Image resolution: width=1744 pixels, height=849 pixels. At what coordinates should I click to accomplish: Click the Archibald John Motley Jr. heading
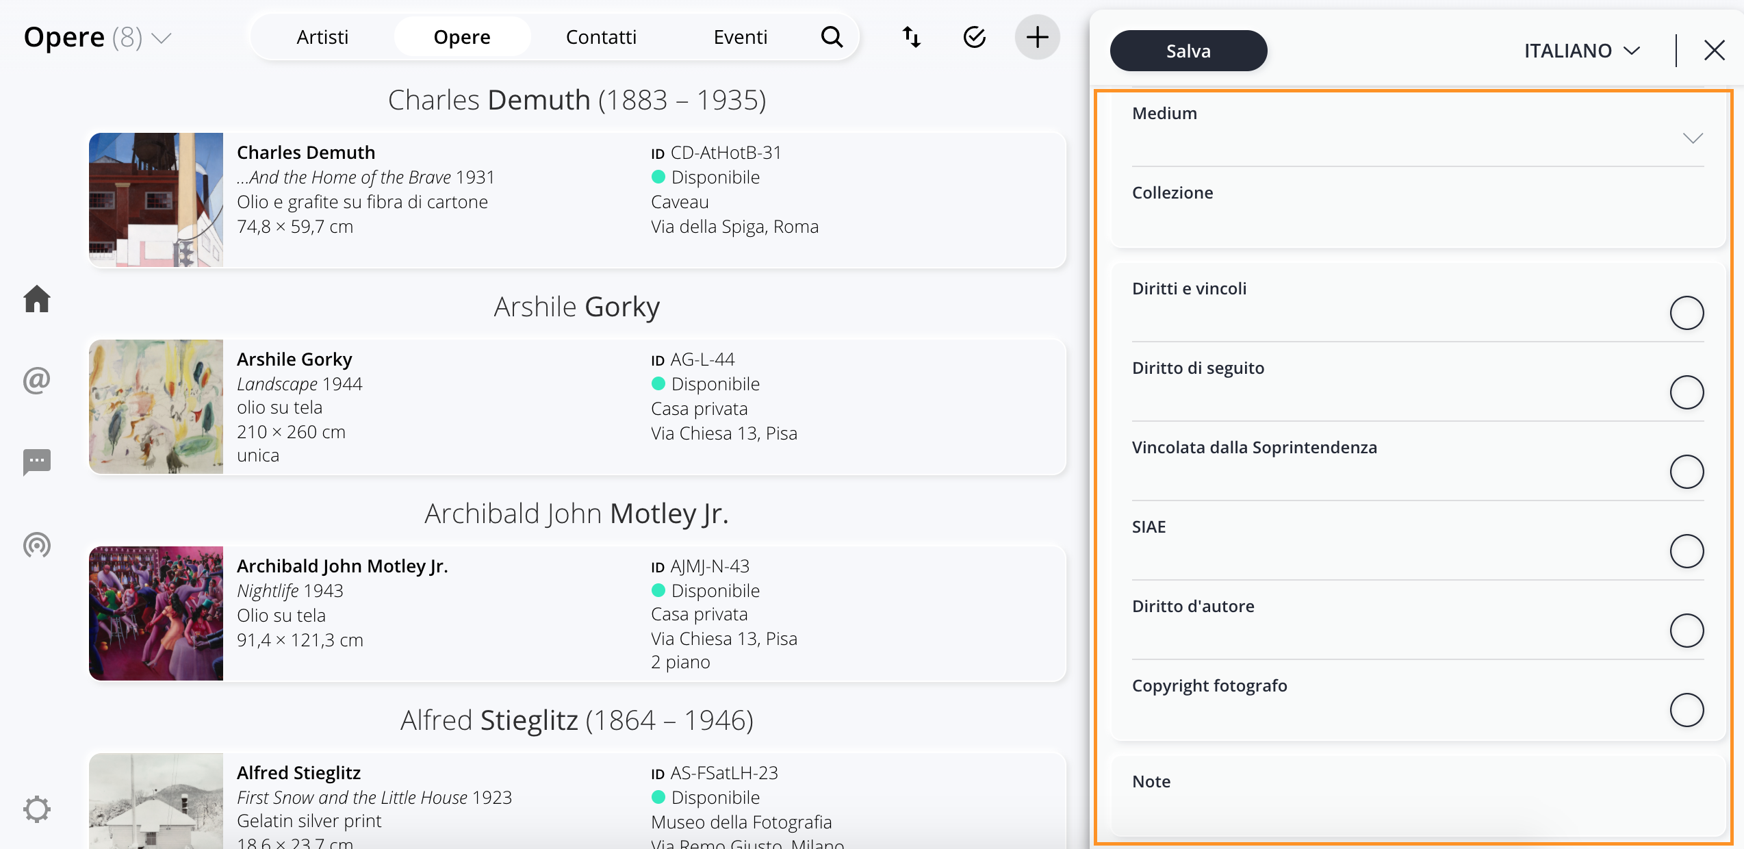(577, 514)
